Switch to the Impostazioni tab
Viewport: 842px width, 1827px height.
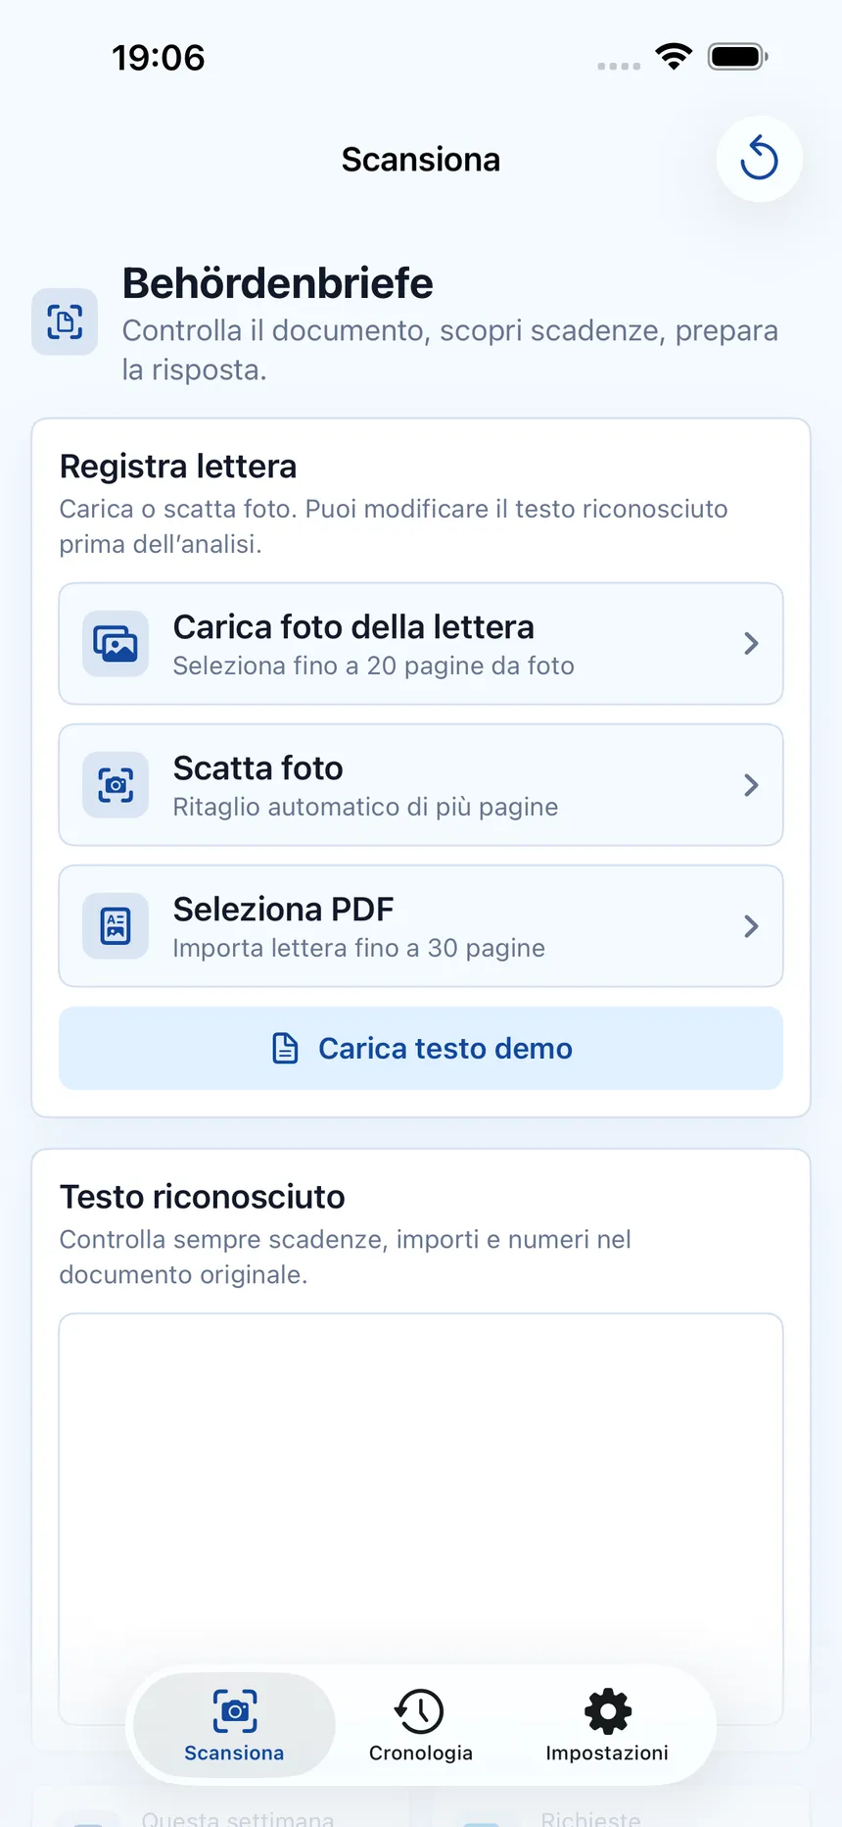pos(607,1726)
